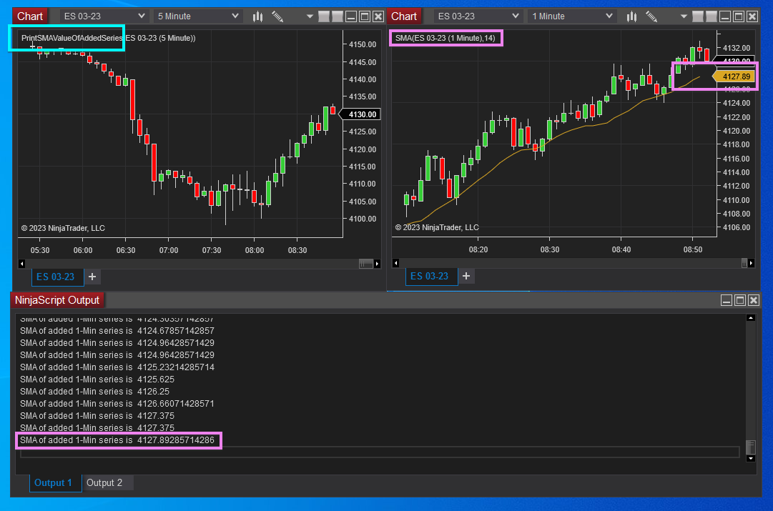The width and height of the screenshot is (773, 511).
Task: Open ES 03-23 instrument dropdown in 1 Minute chart
Action: (478, 16)
